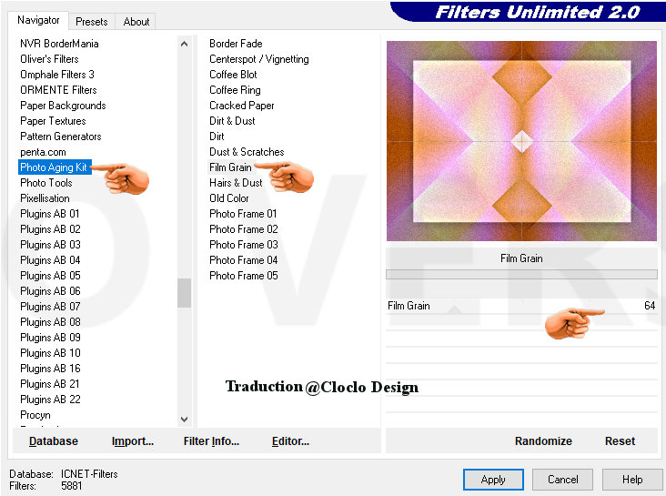666x496 pixels.
Task: Choose the Photo Frame 01 filter
Action: [x=243, y=214]
